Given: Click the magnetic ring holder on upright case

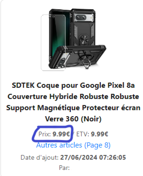Looking at the screenshot, I should tap(84, 40).
